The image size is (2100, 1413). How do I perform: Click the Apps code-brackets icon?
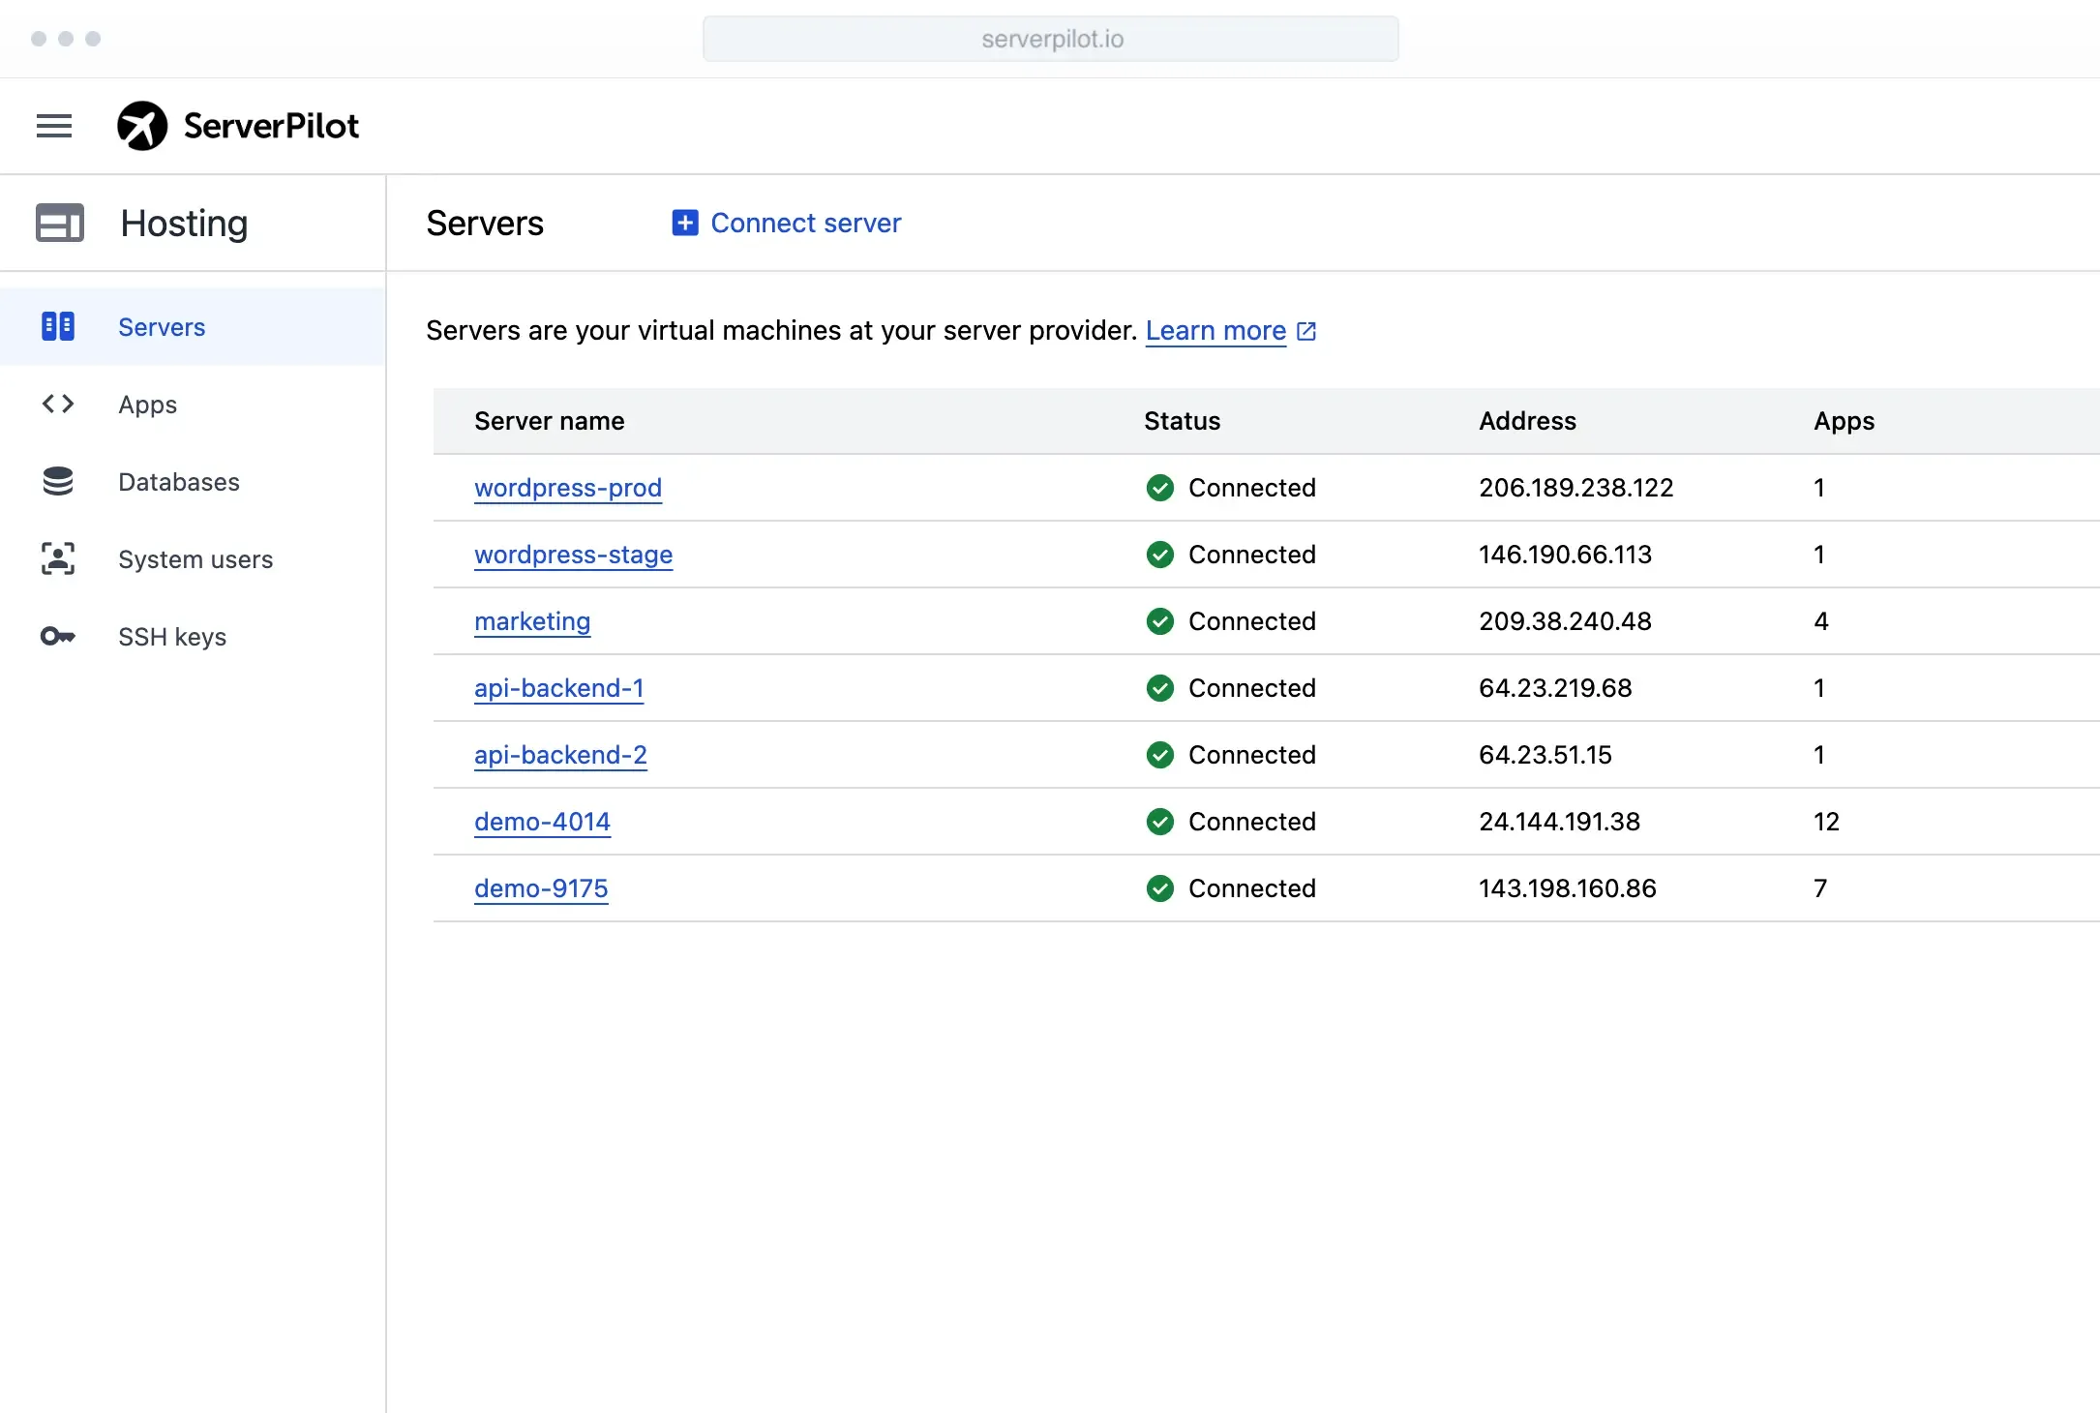pos(58,404)
